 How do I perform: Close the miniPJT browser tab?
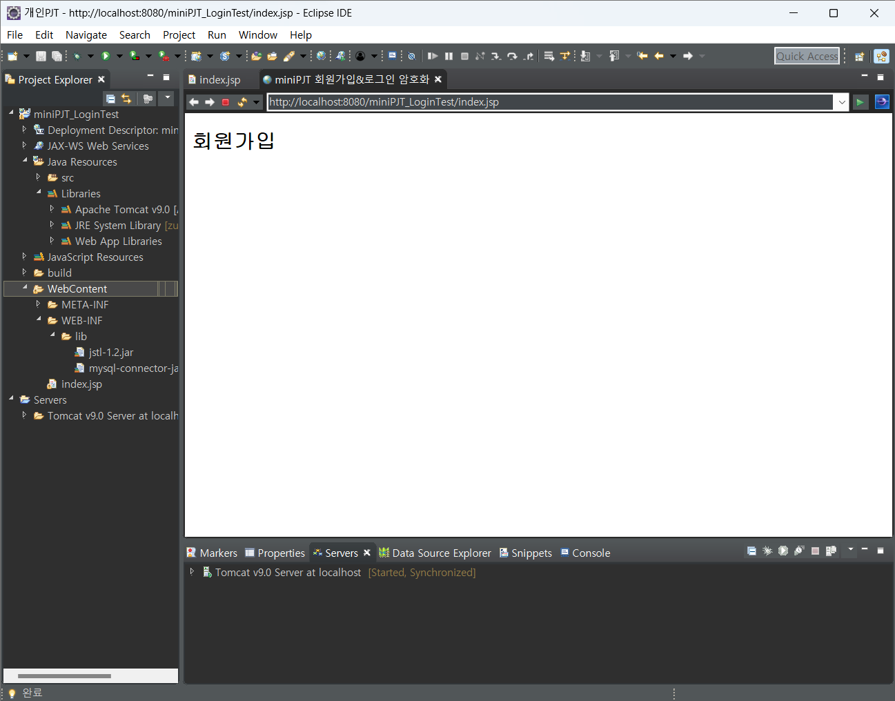(x=438, y=79)
